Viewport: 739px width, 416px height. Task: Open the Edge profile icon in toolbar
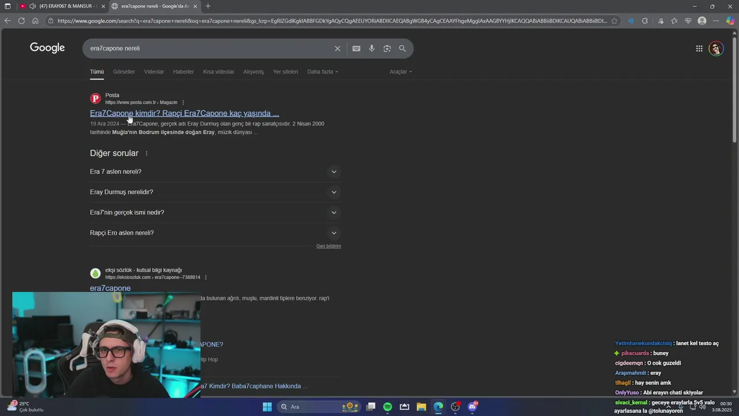(x=702, y=21)
